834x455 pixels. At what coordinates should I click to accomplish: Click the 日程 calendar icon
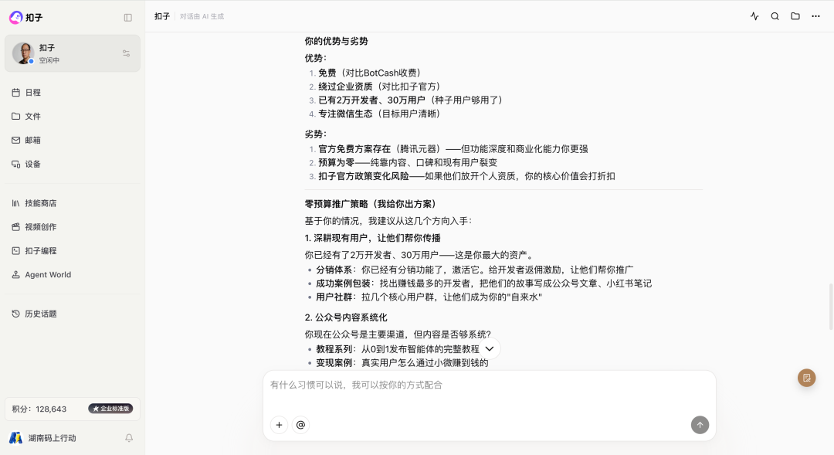[16, 93]
